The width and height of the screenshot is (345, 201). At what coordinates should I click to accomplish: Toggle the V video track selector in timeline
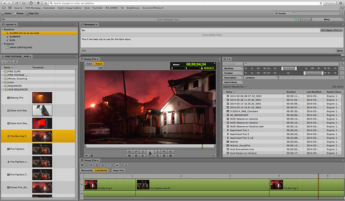click(x=82, y=185)
